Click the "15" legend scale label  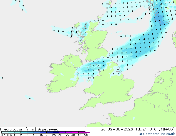pos(41,135)
